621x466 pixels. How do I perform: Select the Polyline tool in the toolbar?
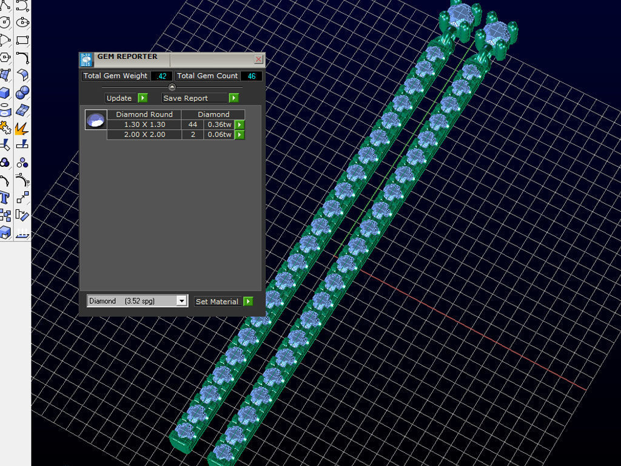tap(5, 5)
